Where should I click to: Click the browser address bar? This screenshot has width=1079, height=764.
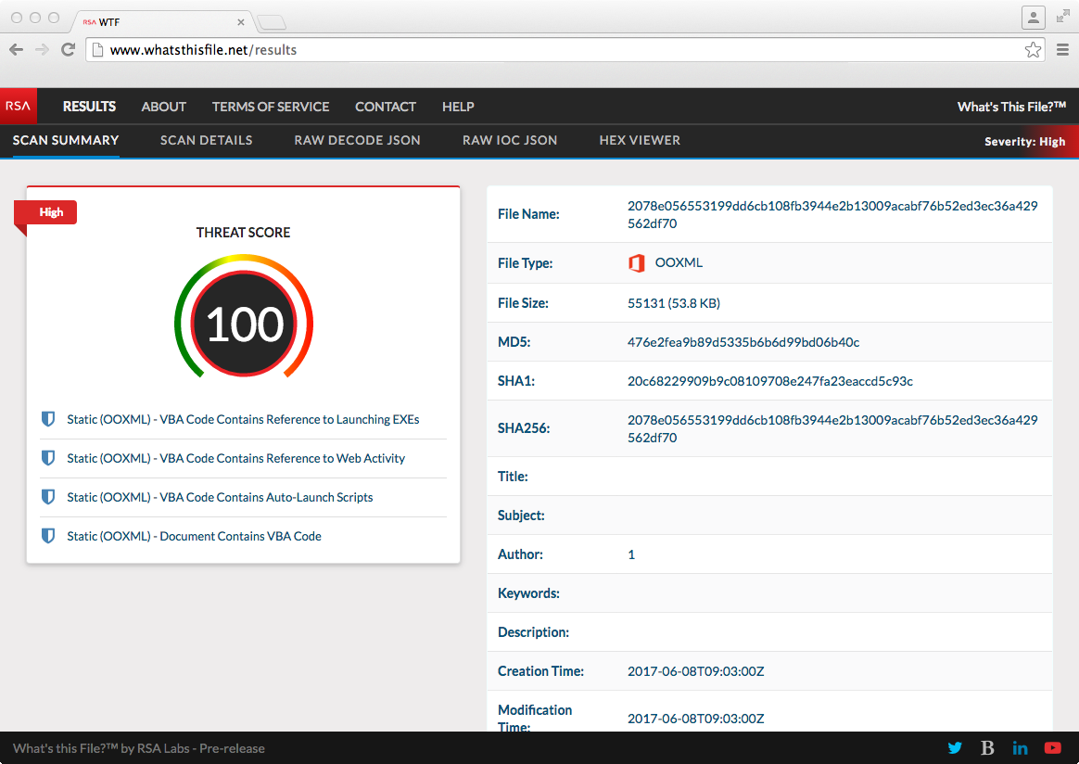tap(371, 50)
